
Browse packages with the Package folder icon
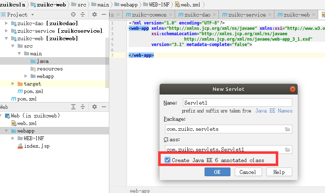[x=288, y=129]
